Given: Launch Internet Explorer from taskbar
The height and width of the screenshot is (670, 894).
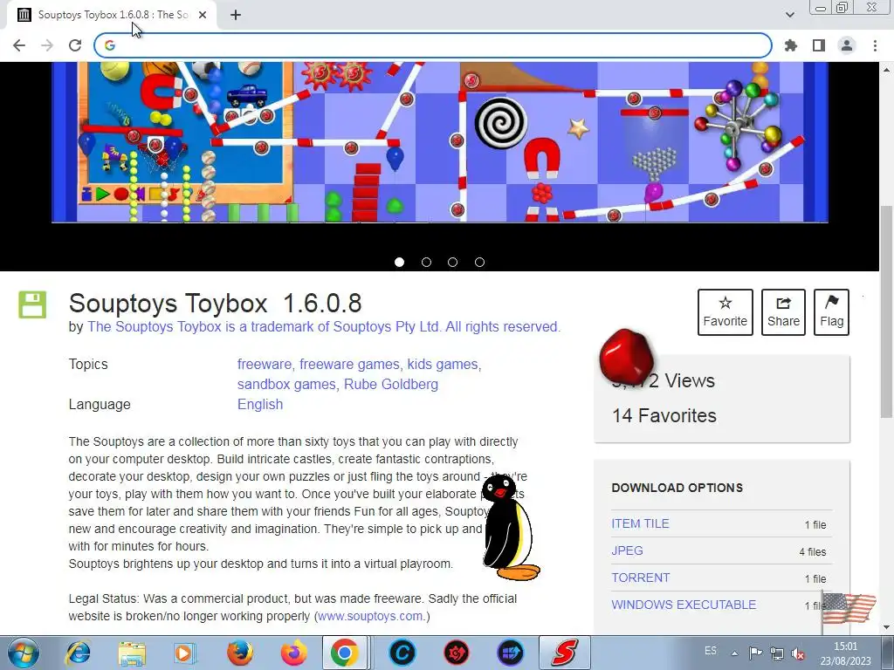Looking at the screenshot, I should click(78, 653).
